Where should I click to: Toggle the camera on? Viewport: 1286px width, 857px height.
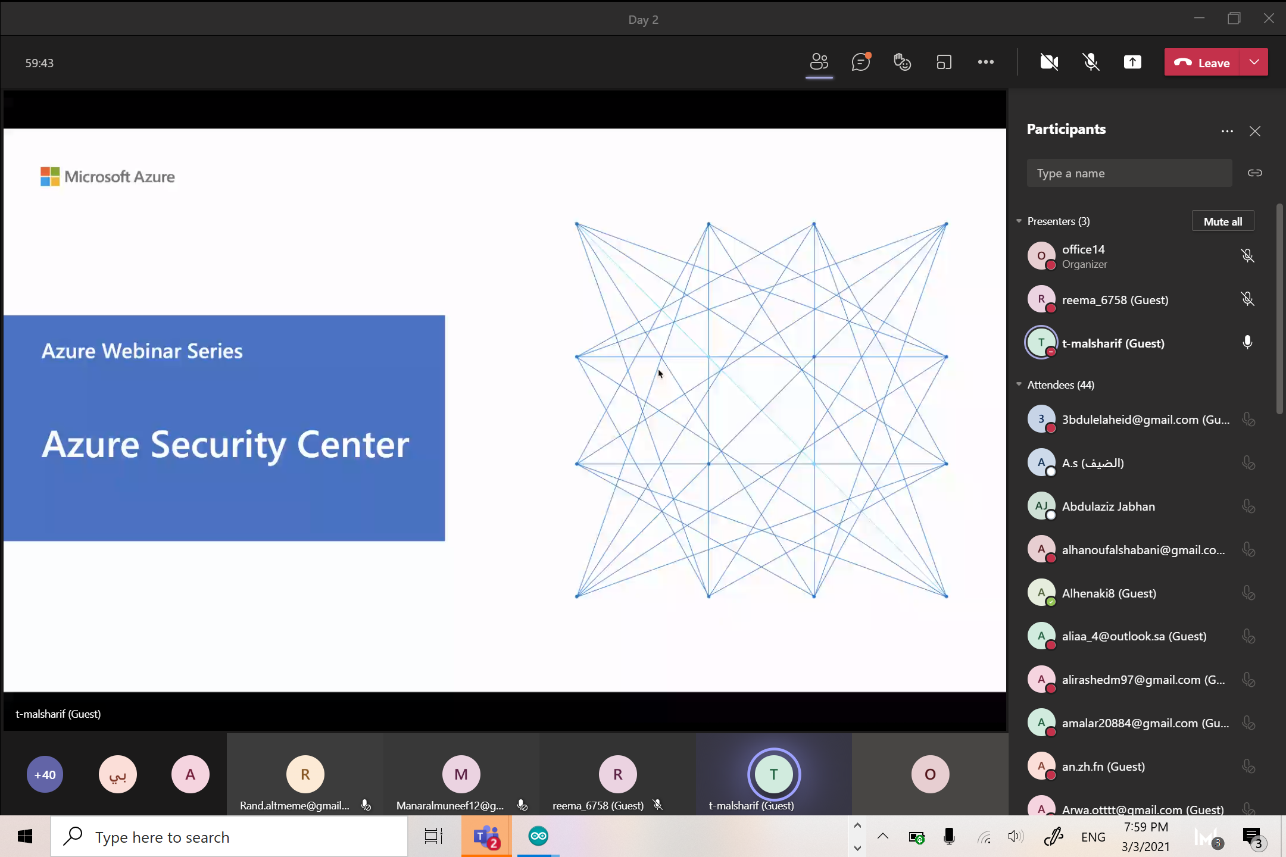coord(1048,62)
